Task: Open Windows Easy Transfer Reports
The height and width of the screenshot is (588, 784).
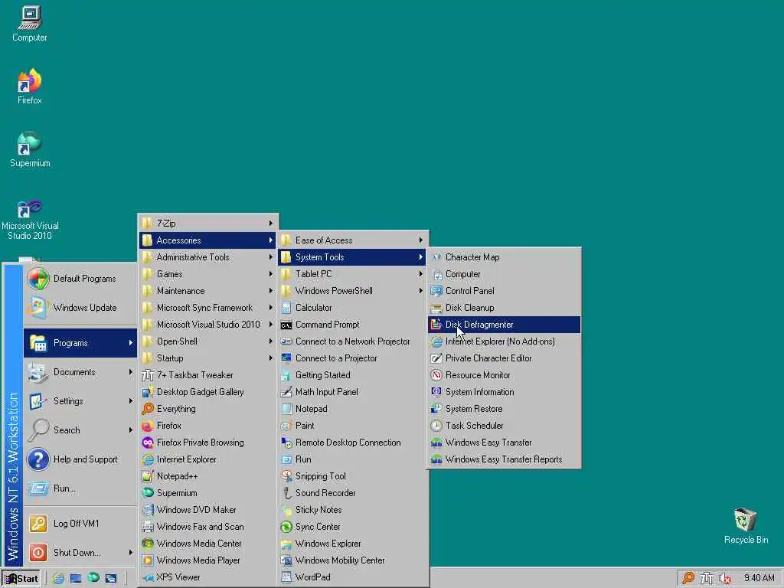Action: (504, 459)
